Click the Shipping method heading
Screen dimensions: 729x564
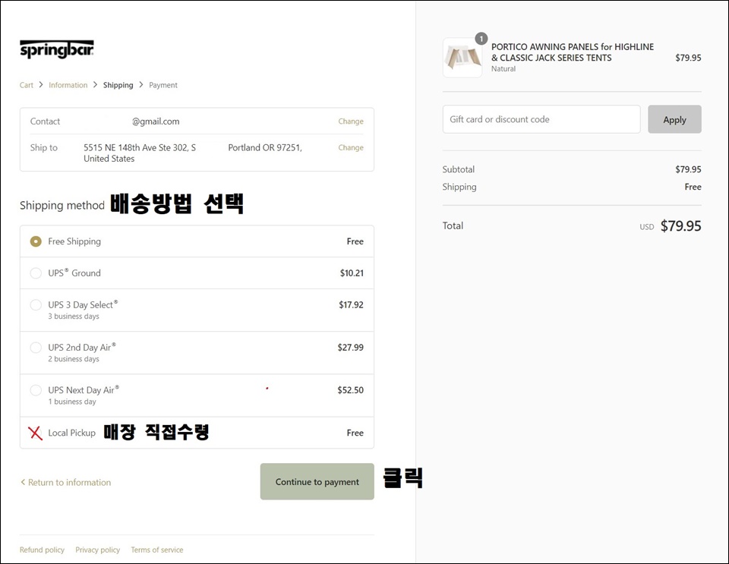coord(62,206)
